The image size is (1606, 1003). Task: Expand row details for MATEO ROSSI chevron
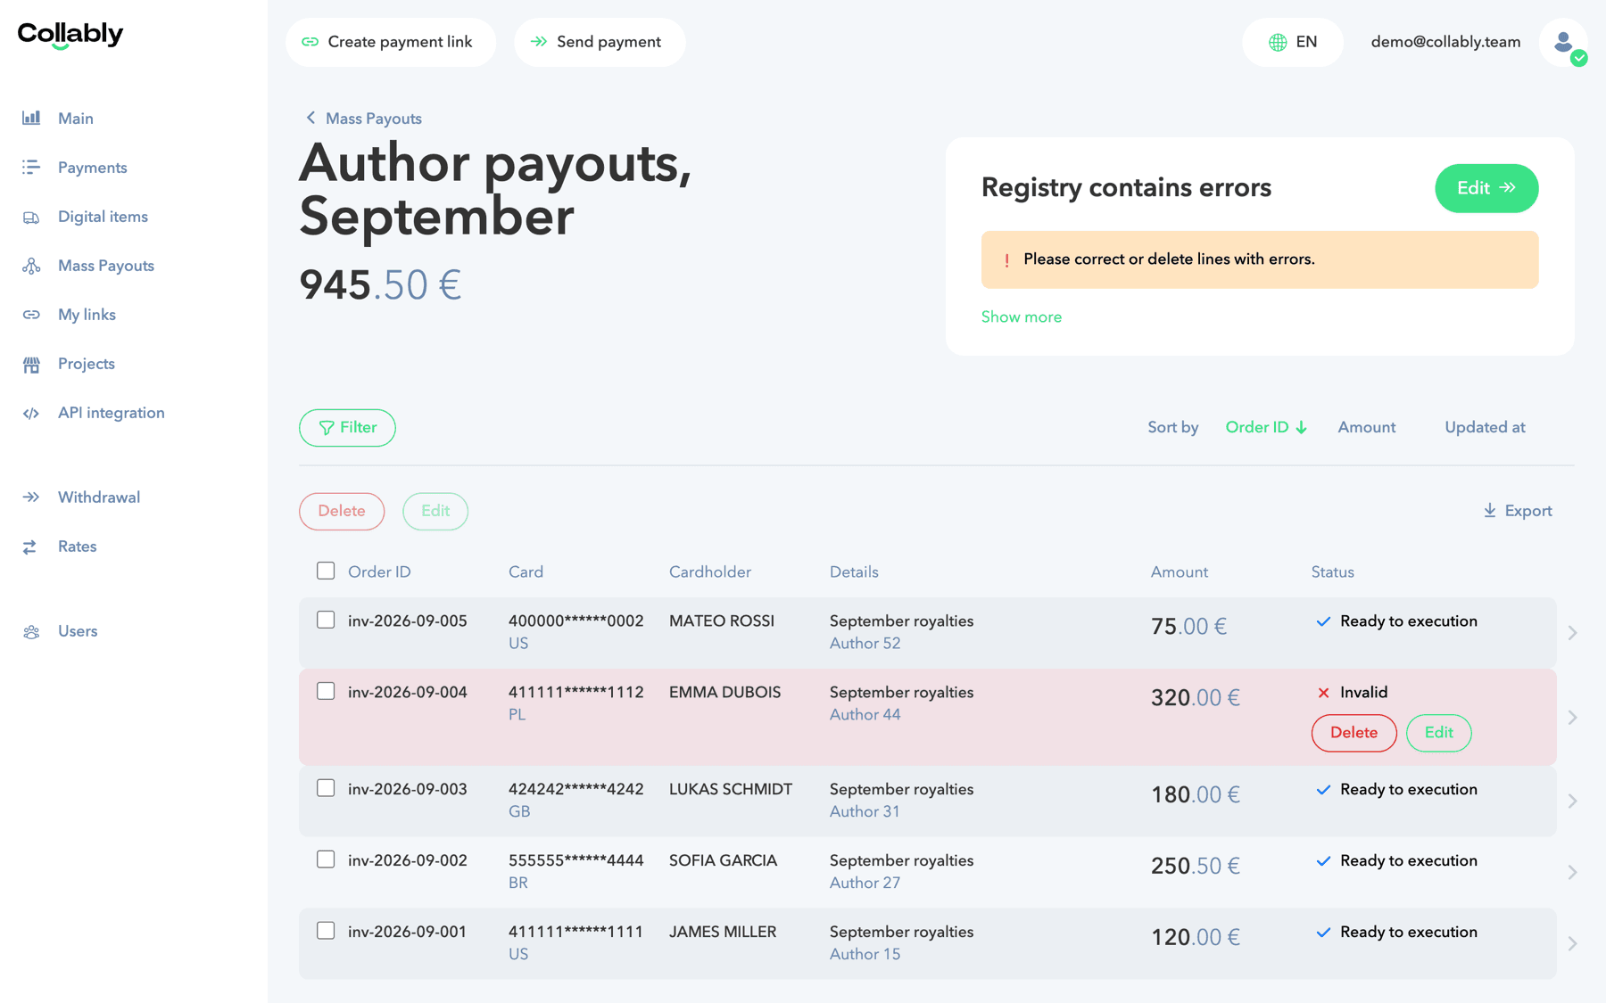point(1572,632)
